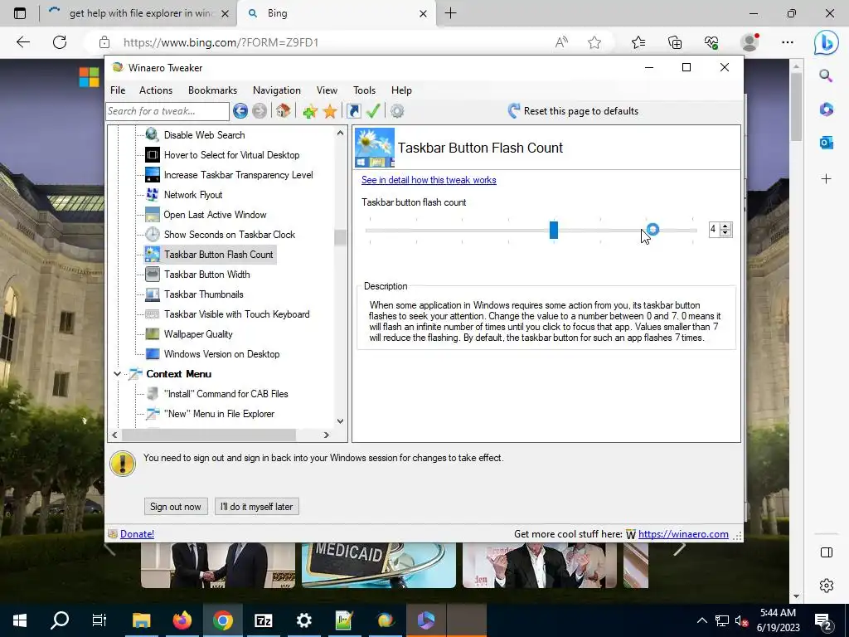Select Disable Web Search tweak
Viewport: 849px width, 637px height.
(204, 135)
